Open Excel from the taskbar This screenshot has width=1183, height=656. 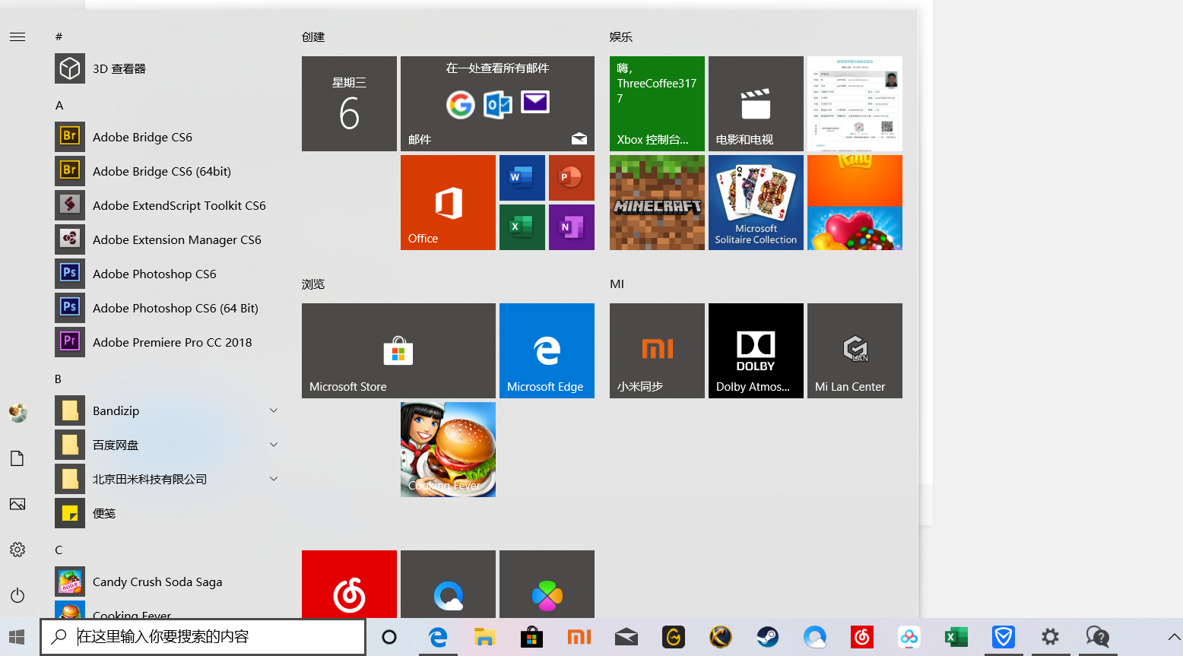pos(956,637)
